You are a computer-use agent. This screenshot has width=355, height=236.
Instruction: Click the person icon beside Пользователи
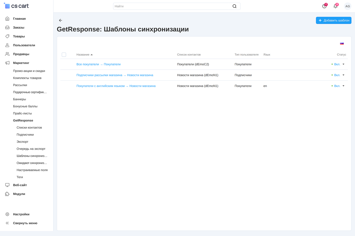click(x=7, y=45)
